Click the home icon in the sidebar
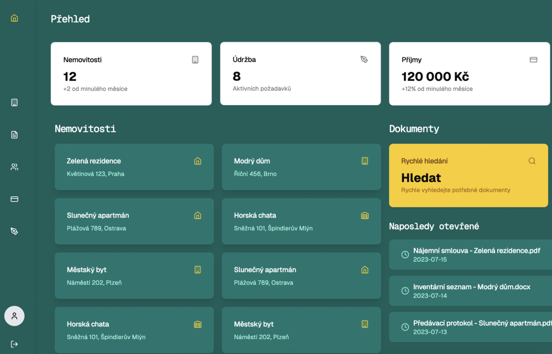 click(14, 18)
